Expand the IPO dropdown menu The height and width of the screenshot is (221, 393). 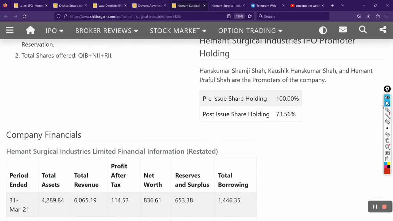(54, 30)
